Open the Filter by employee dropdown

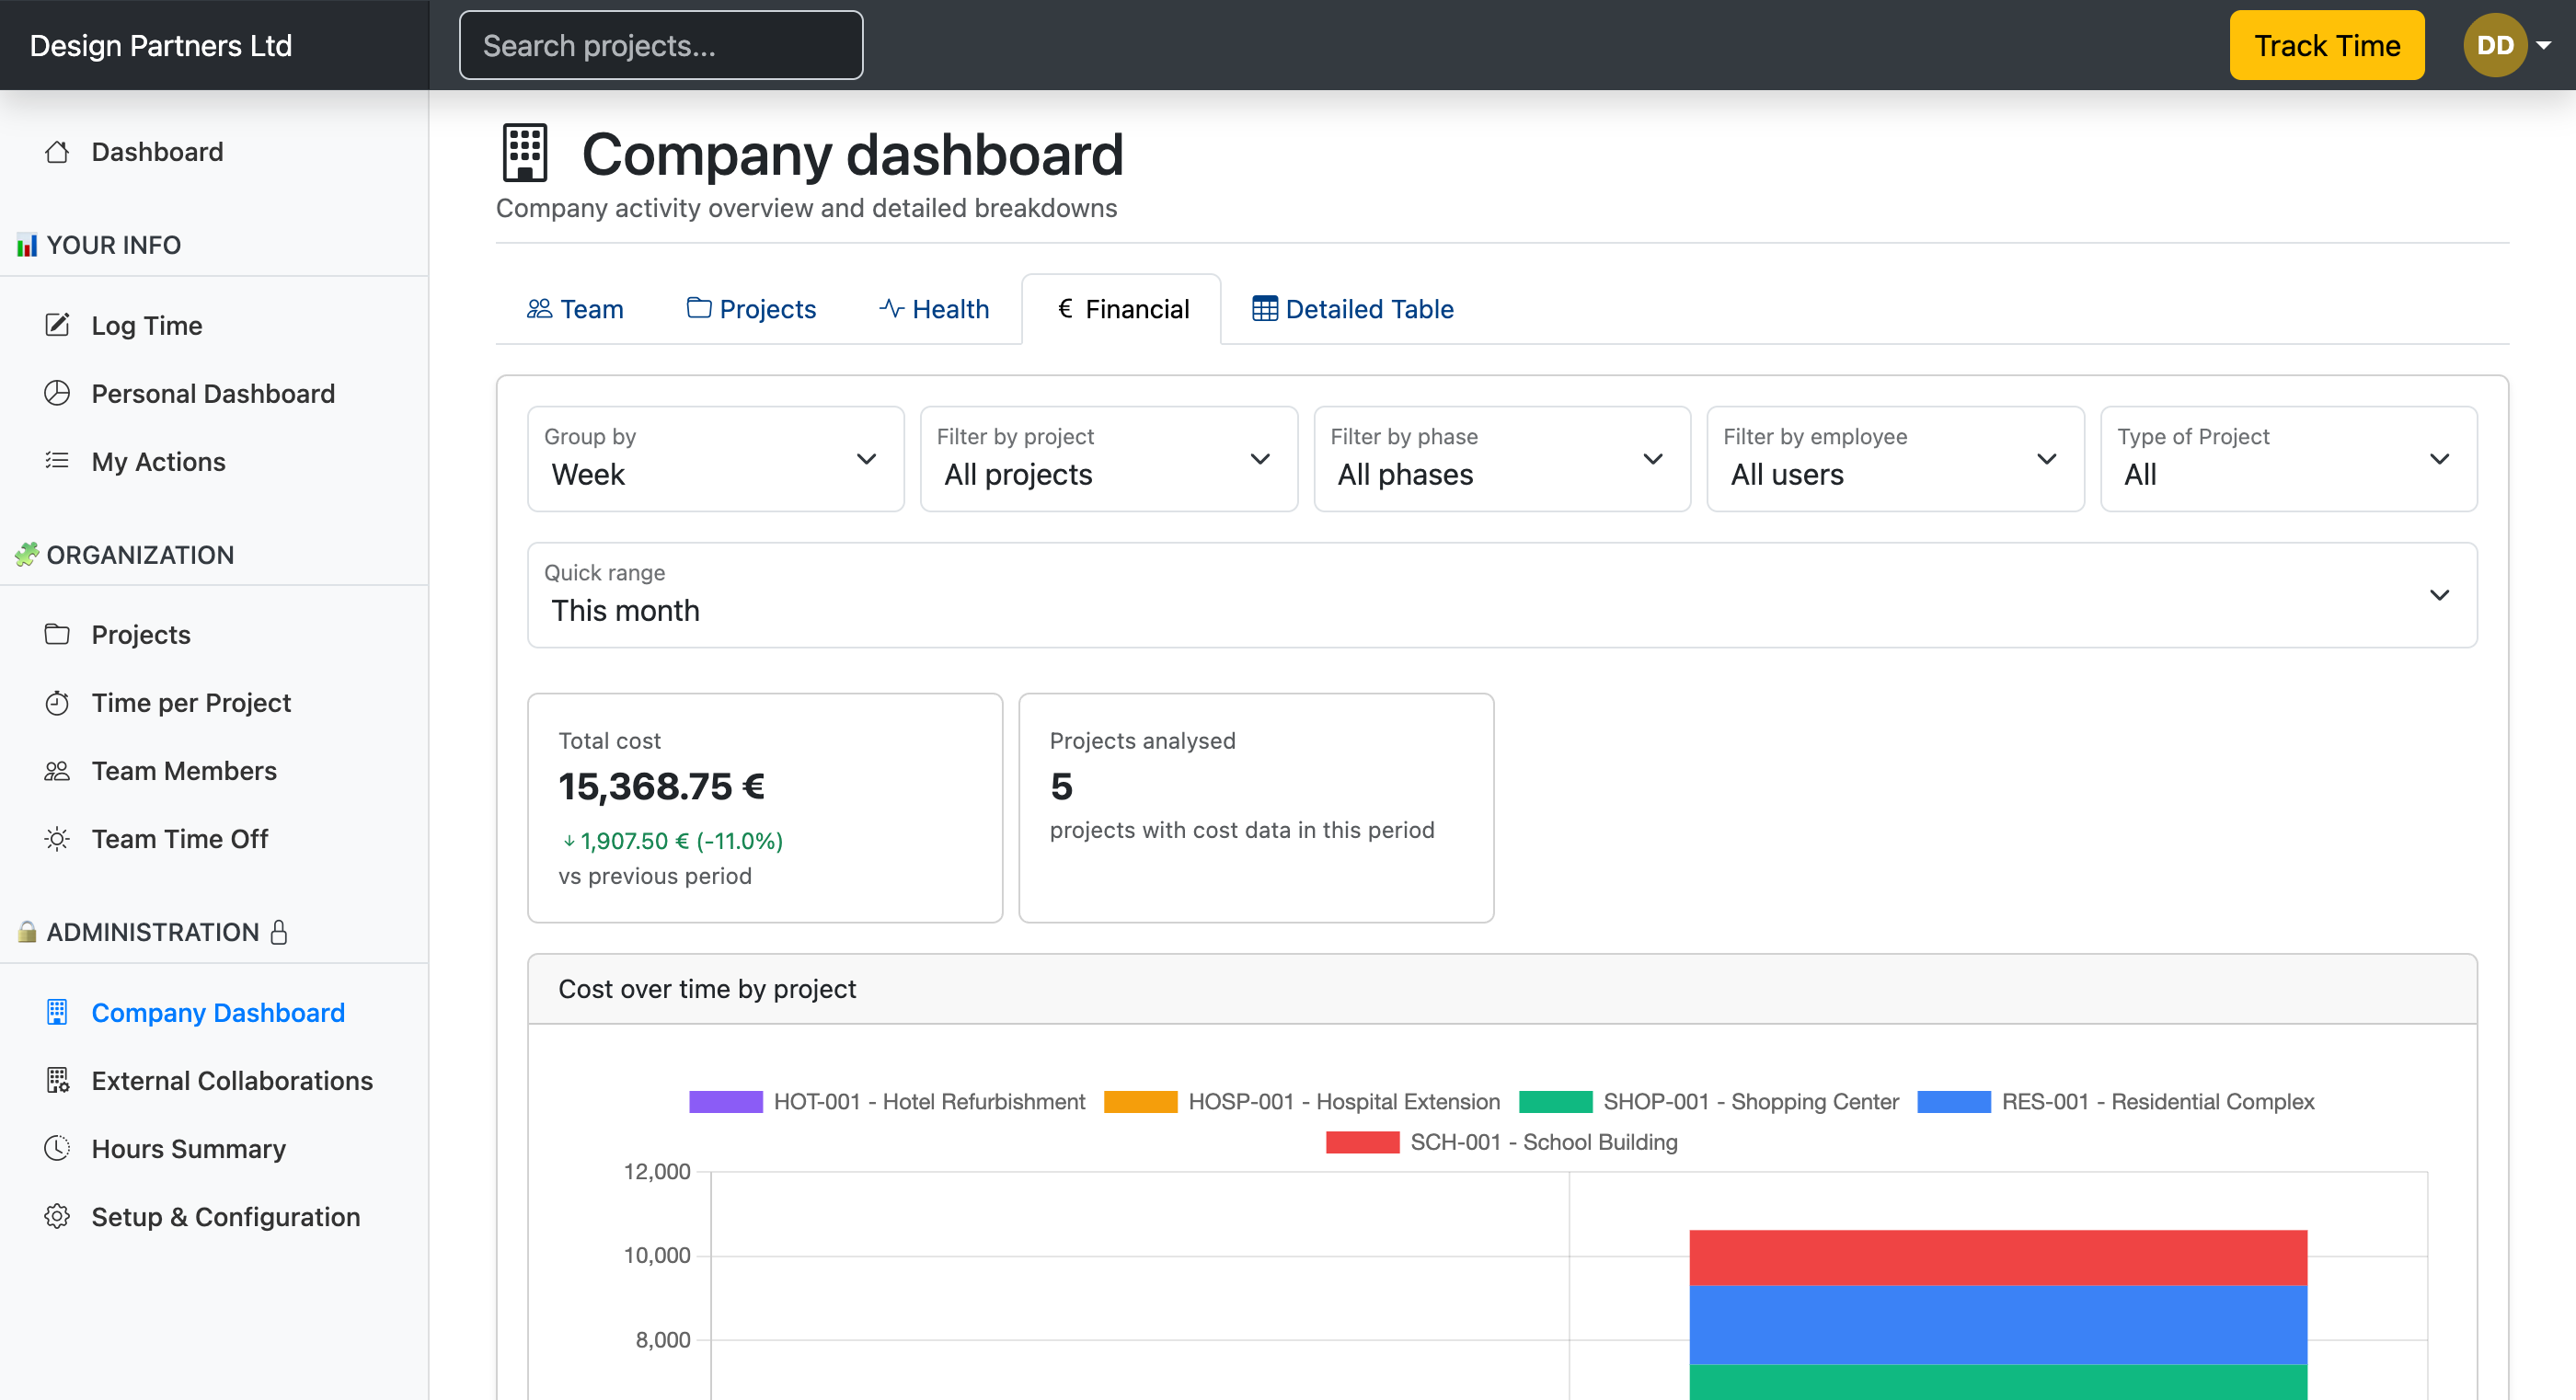point(1895,458)
